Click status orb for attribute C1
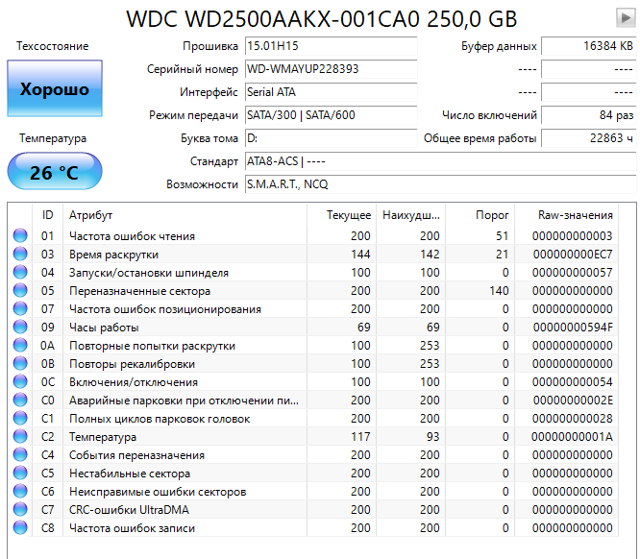Viewport: 640px width, 559px height. click(x=20, y=418)
